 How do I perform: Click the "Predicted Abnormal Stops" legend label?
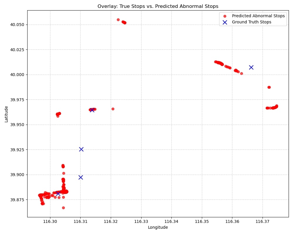pyautogui.click(x=258, y=16)
